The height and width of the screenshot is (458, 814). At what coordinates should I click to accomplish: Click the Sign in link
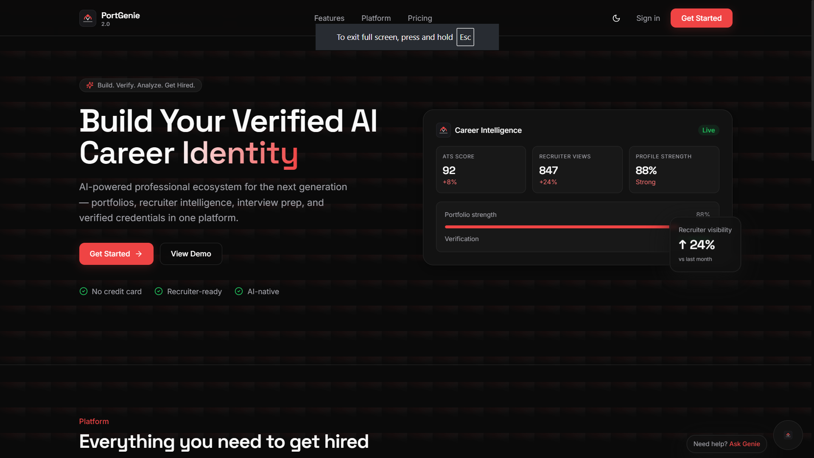(648, 18)
